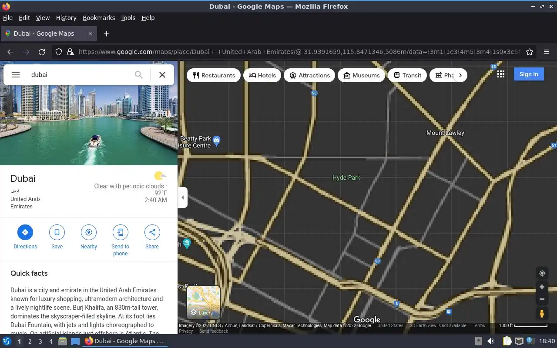
Task: Open the Layers map type switcher
Action: 203,302
